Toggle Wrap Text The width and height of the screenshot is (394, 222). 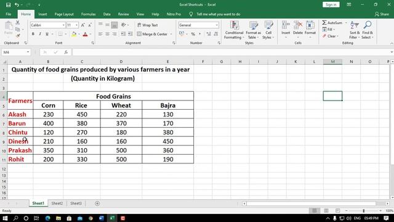pyautogui.click(x=148, y=25)
